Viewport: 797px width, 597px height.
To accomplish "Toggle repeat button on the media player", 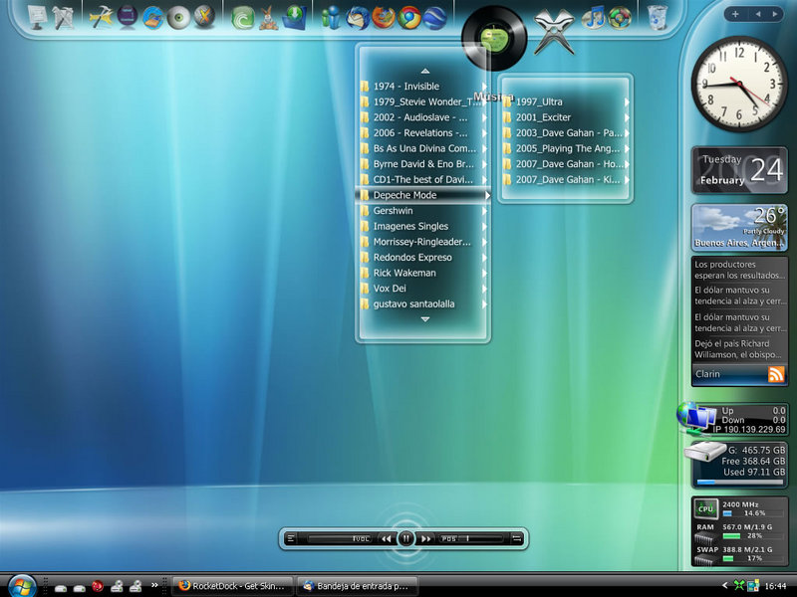I will pyautogui.click(x=516, y=538).
